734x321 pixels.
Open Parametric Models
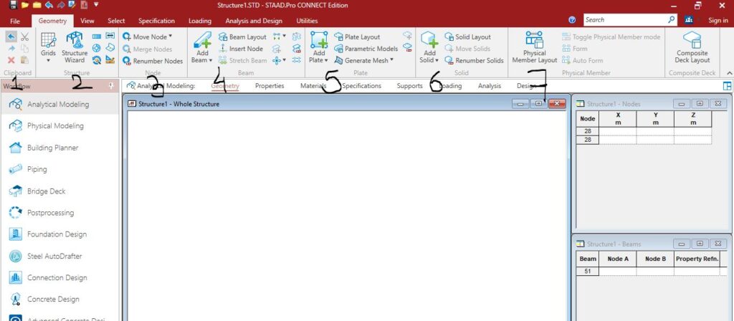366,49
